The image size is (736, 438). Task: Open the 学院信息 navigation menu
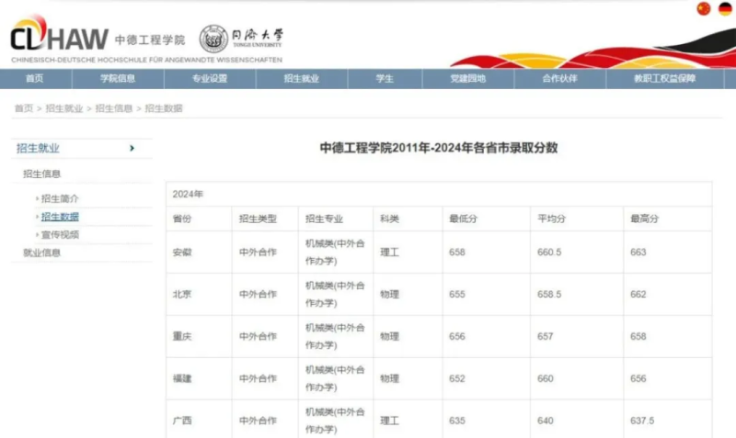(118, 79)
